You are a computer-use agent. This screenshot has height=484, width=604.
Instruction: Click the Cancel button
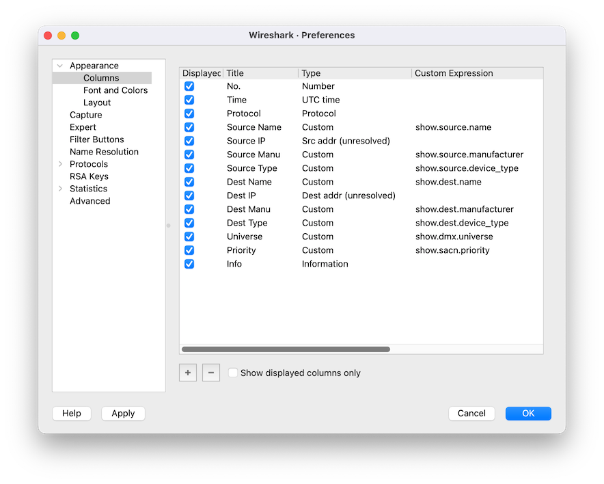coord(471,413)
